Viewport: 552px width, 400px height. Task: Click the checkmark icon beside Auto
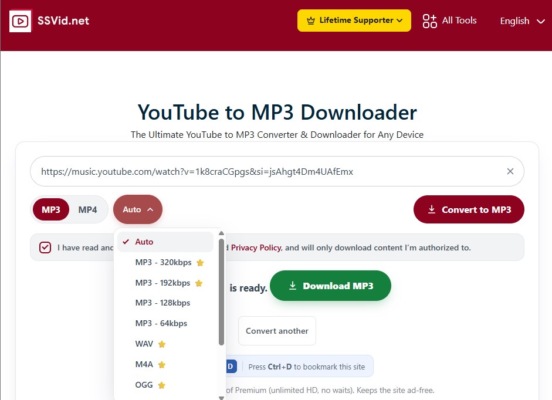click(x=126, y=242)
